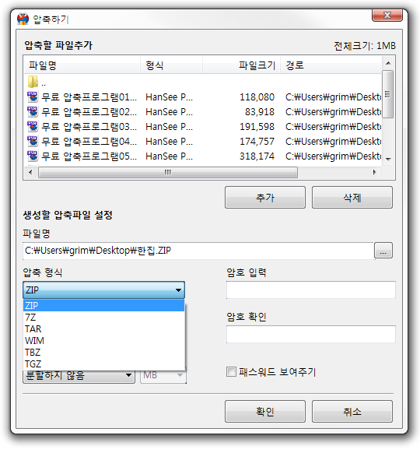Screen dimensions: 420x453
Task: Click the file icon for 무료 압축프로그램01
Action: 33,97
